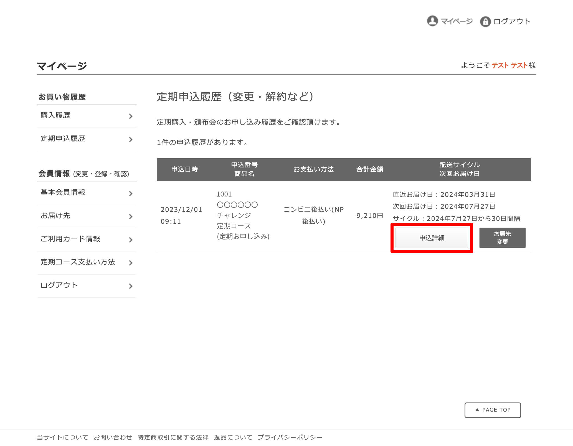Select 定期申込履歴 sidebar menu item

63,139
